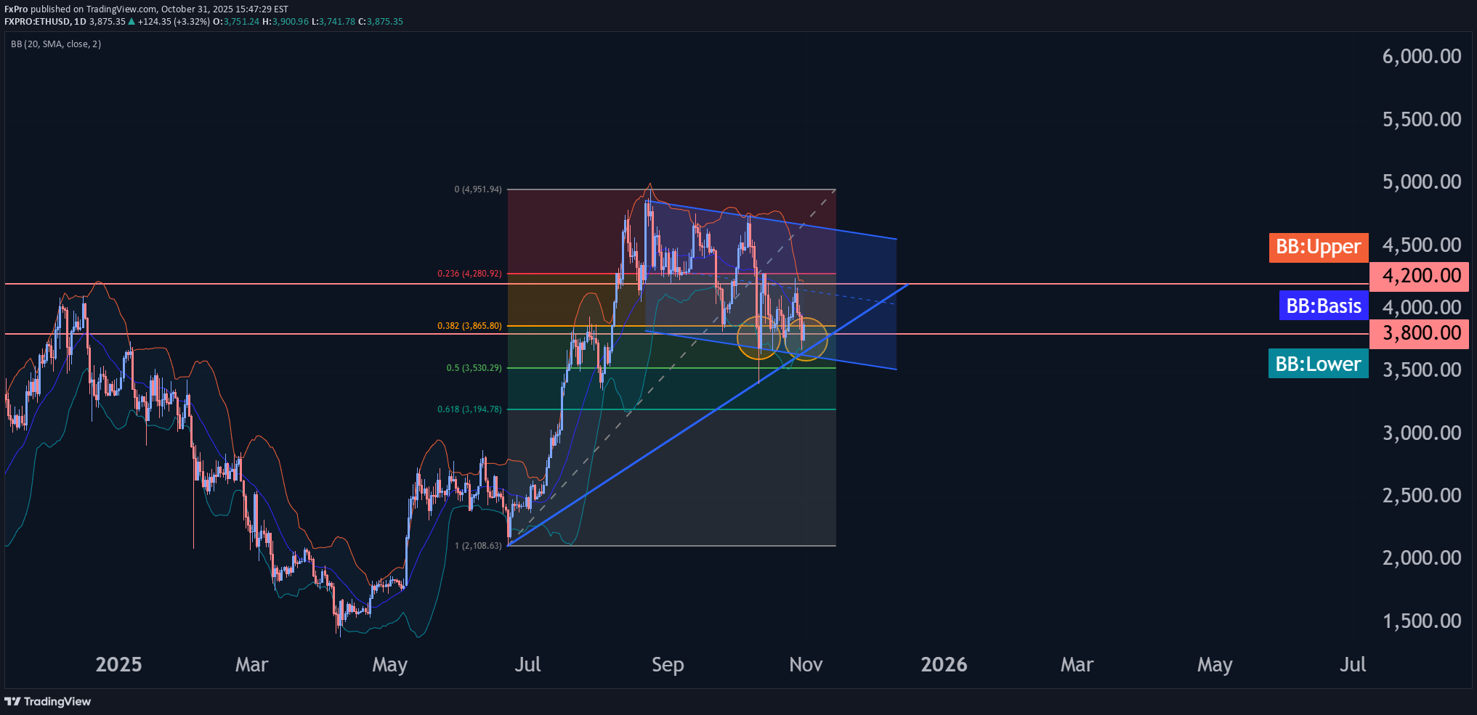Select the 3,800.00 price line tag
The image size is (1477, 715).
coord(1420,334)
